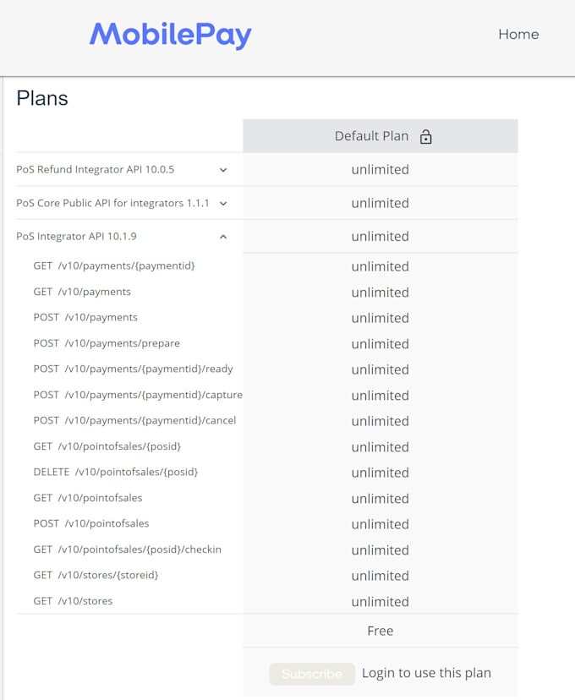Collapse PoS Integrator API 10.1.9
The width and height of the screenshot is (575, 700).
click(x=223, y=237)
